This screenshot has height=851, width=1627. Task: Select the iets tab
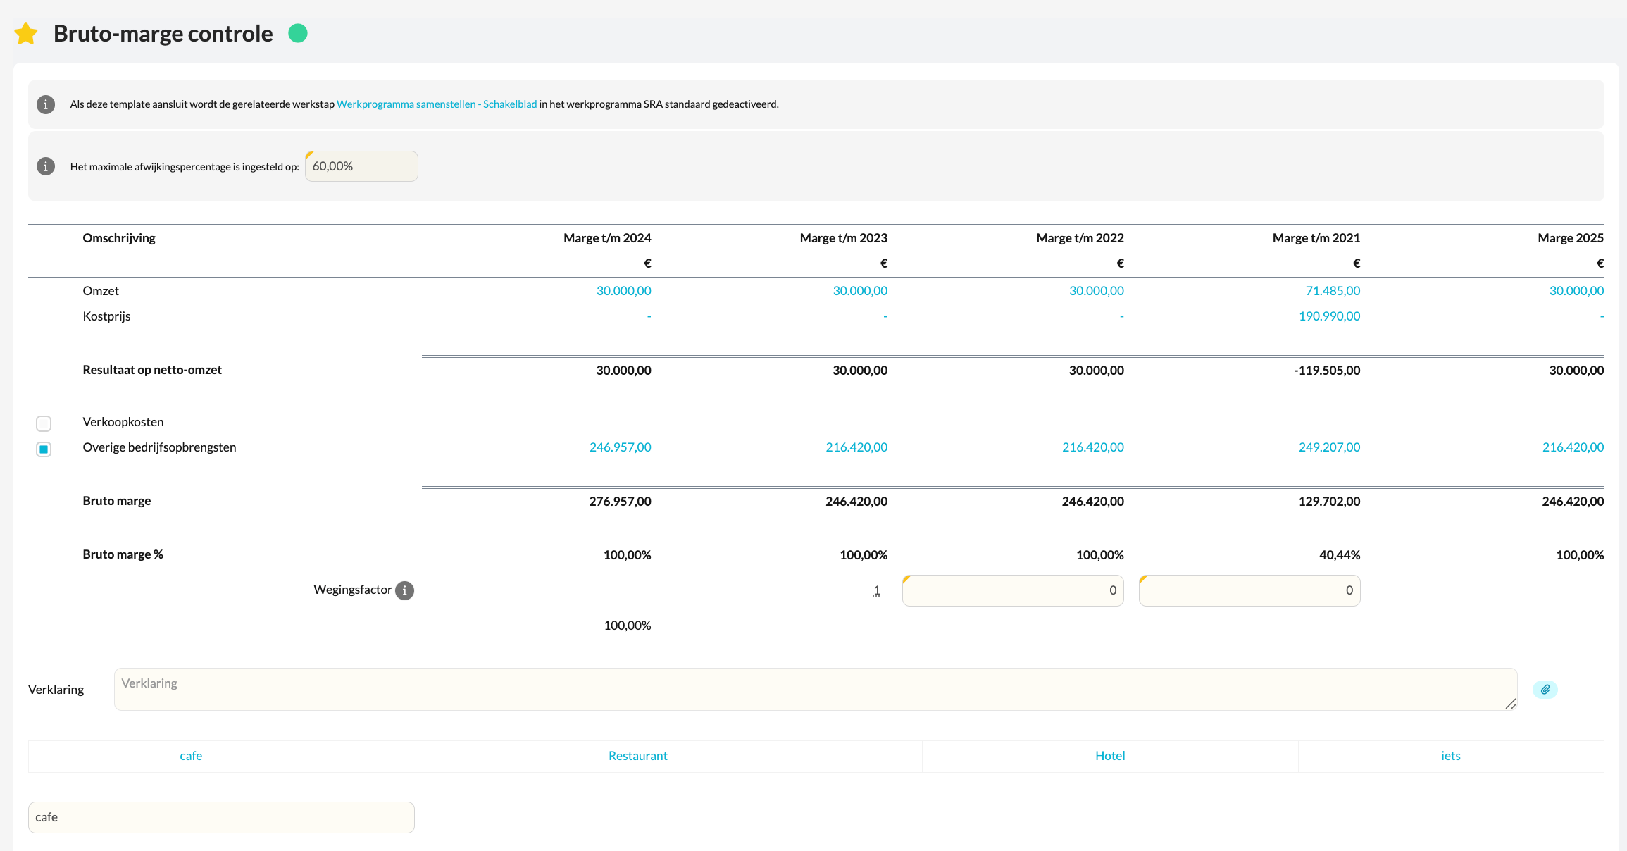[x=1450, y=756]
